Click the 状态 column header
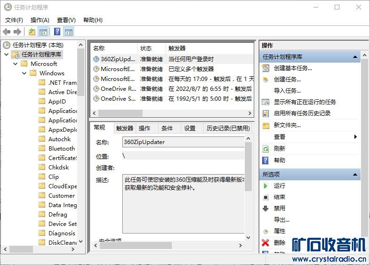370x265 pixels. 151,48
